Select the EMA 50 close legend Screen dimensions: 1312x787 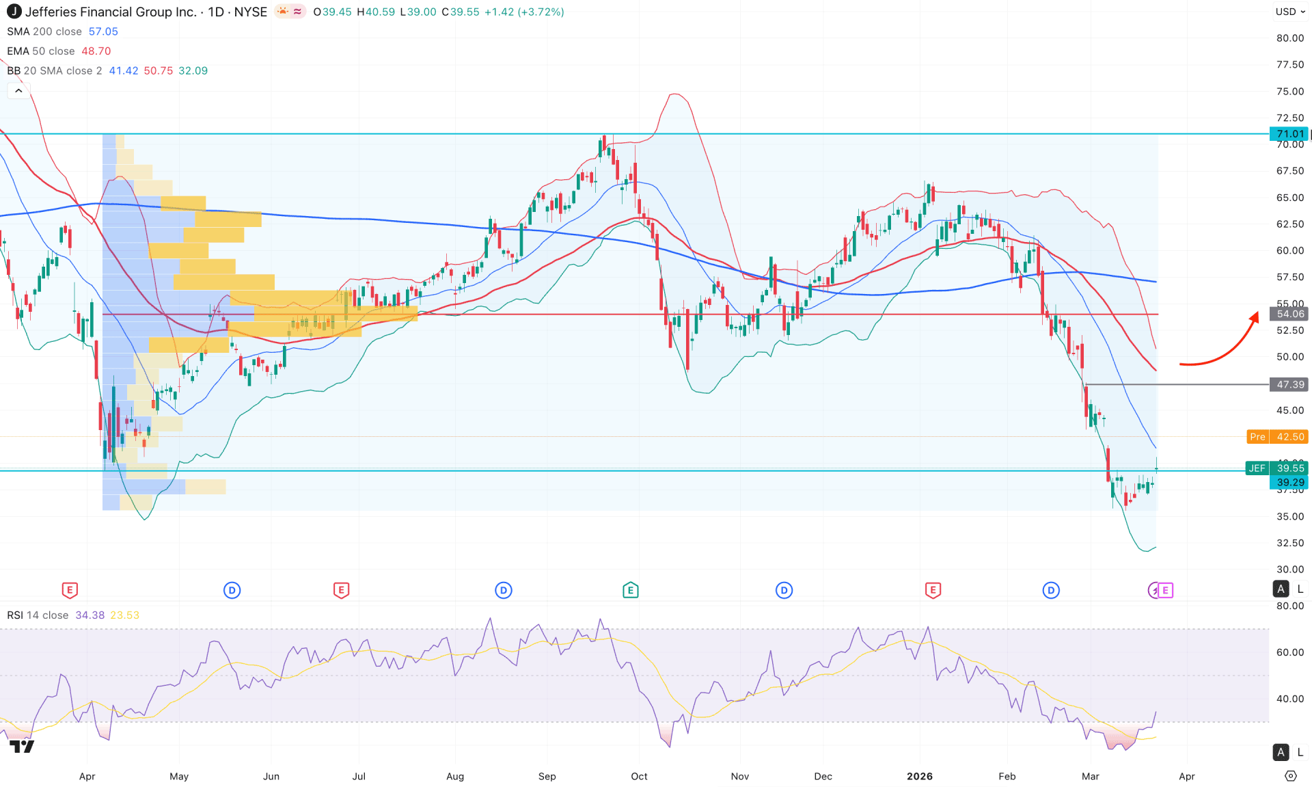tap(41, 51)
